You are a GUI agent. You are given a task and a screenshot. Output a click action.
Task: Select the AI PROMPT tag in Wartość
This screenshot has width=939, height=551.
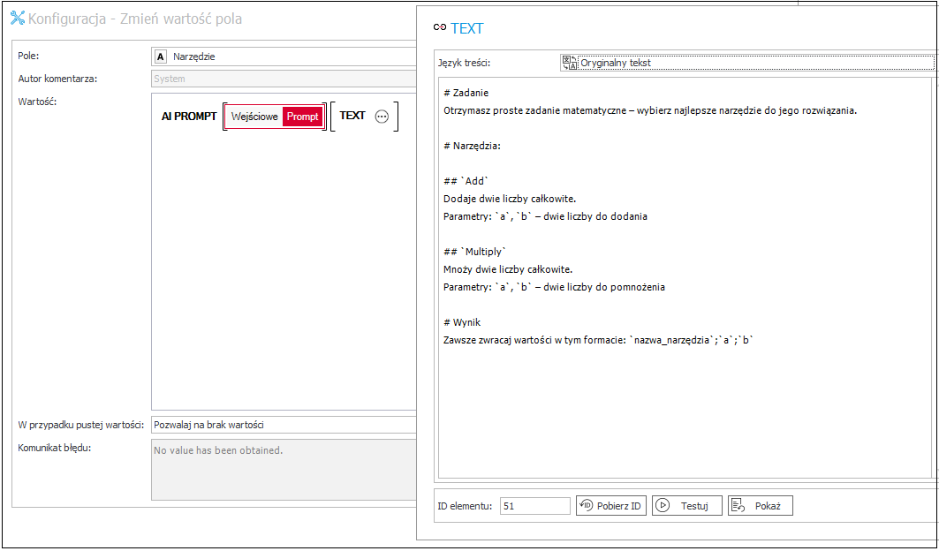(x=188, y=117)
